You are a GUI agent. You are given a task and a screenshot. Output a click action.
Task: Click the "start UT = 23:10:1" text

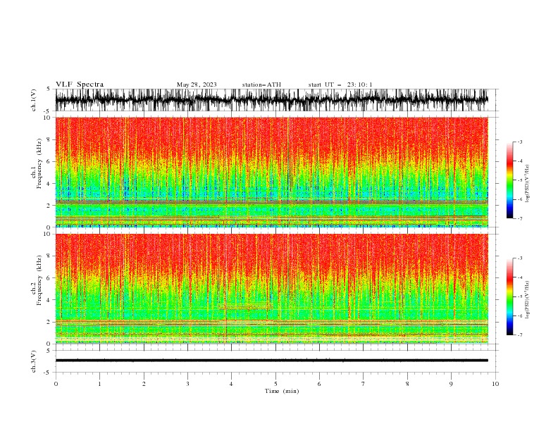coord(340,85)
